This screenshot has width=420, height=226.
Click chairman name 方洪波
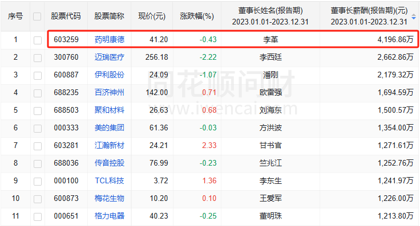click(x=270, y=128)
